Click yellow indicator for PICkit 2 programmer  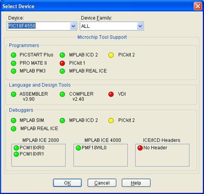click(111, 55)
